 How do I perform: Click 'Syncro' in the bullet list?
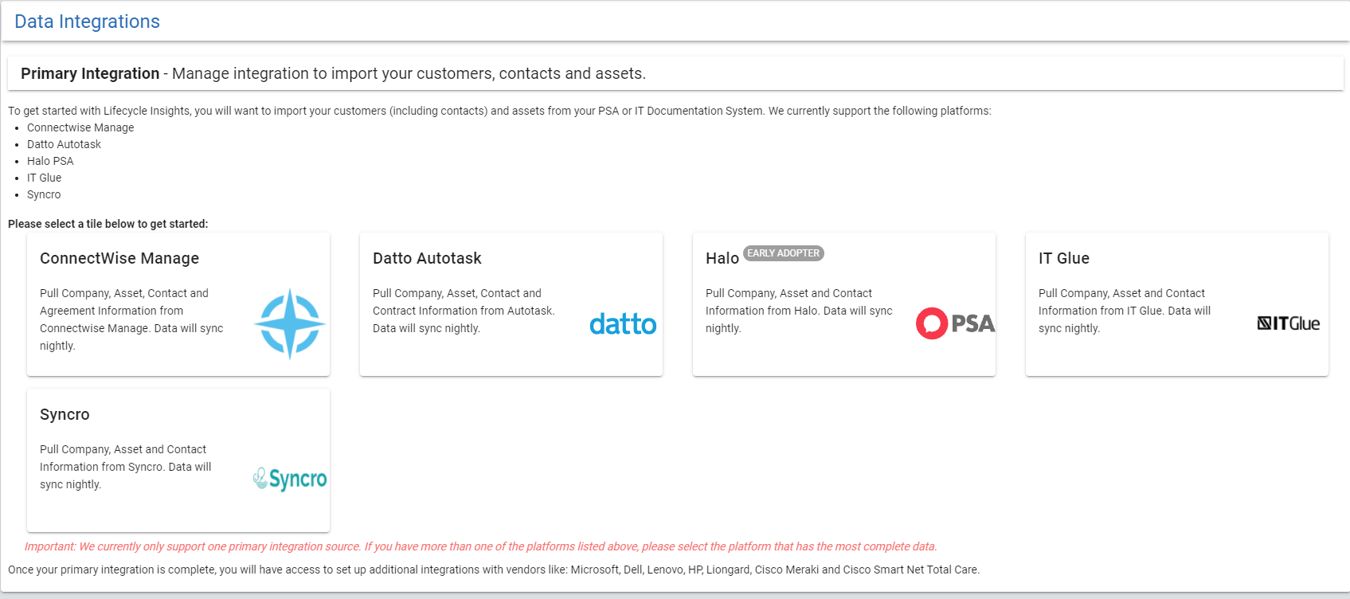(x=44, y=194)
